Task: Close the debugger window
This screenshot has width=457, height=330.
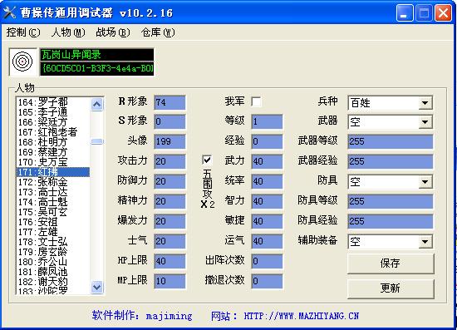Action: click(x=443, y=13)
